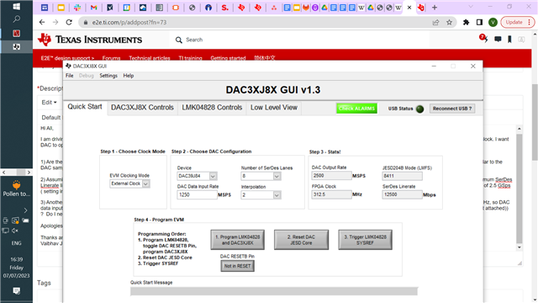Click the TI site search magnifier icon
This screenshot has width=538, height=303.
pyautogui.click(x=179, y=40)
